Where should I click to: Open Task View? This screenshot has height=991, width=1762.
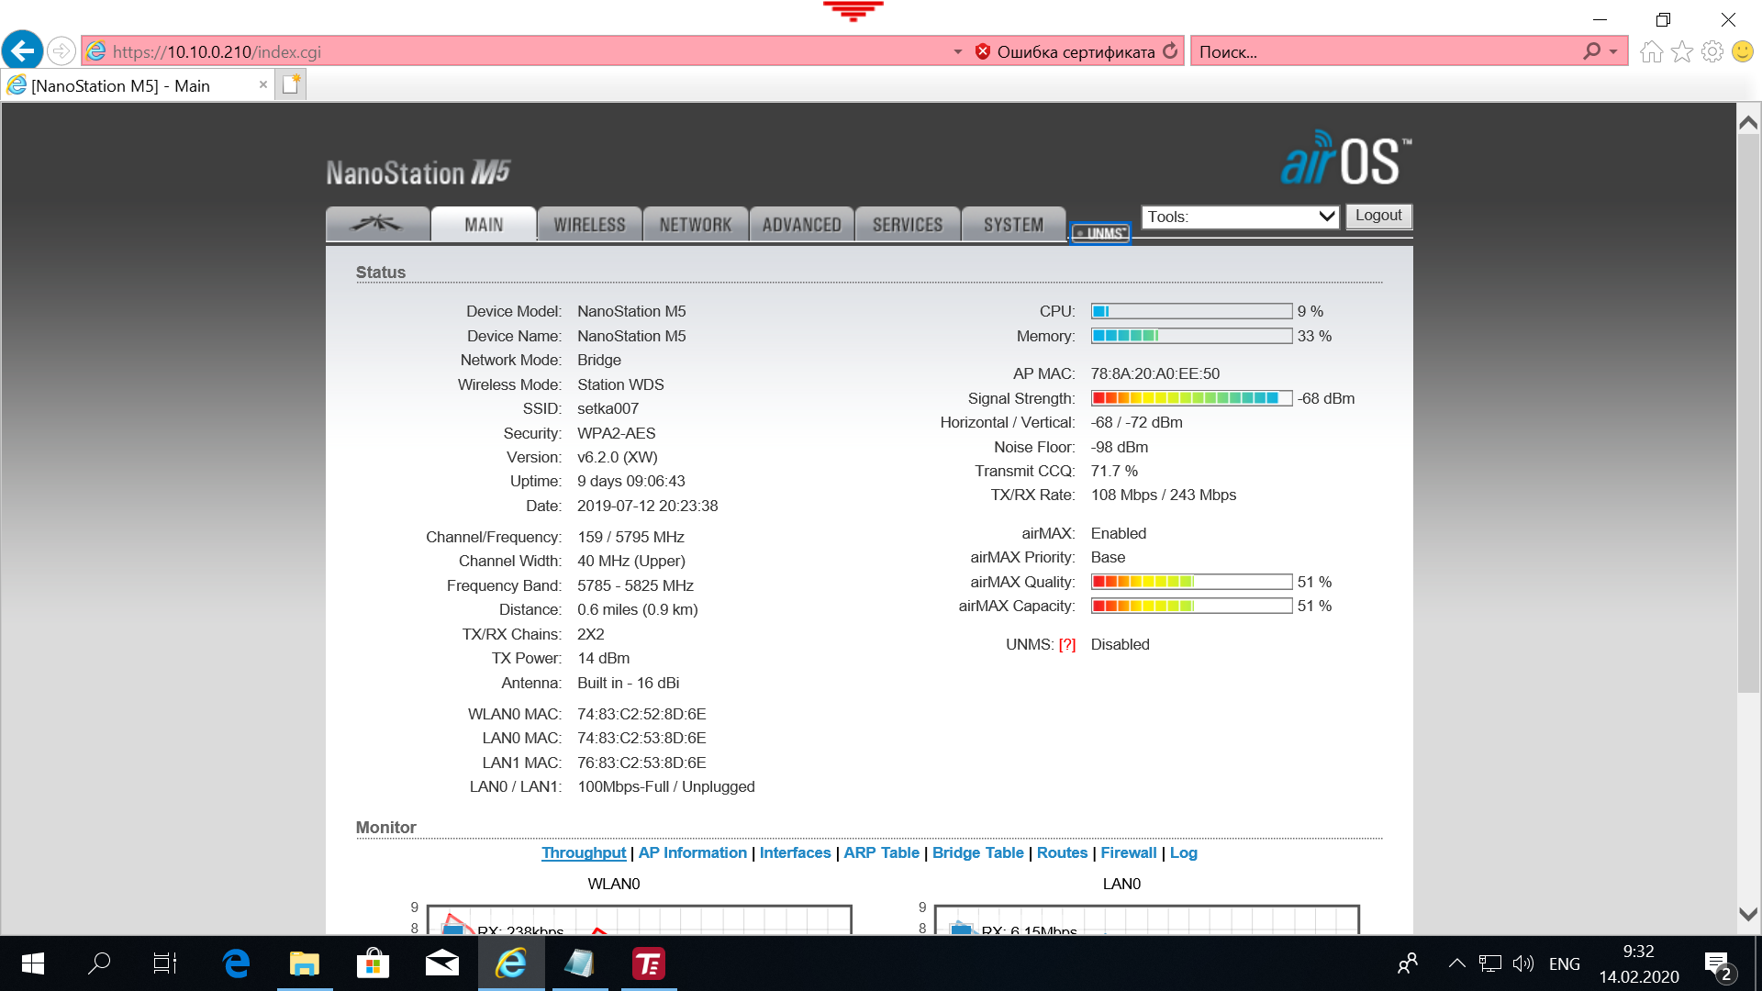(x=165, y=963)
